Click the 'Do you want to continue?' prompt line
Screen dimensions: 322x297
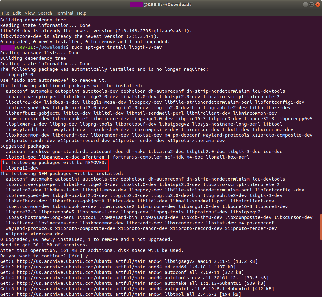44,256
